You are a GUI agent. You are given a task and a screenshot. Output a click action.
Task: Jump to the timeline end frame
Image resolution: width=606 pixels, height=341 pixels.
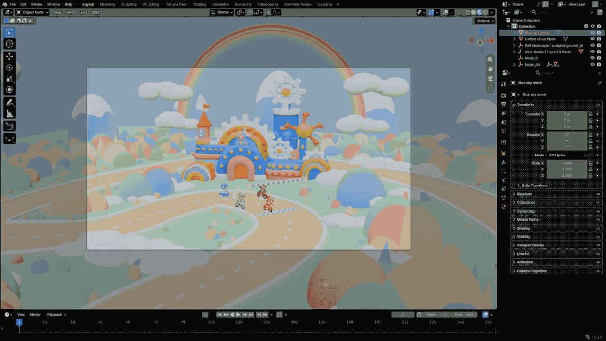coord(251,315)
